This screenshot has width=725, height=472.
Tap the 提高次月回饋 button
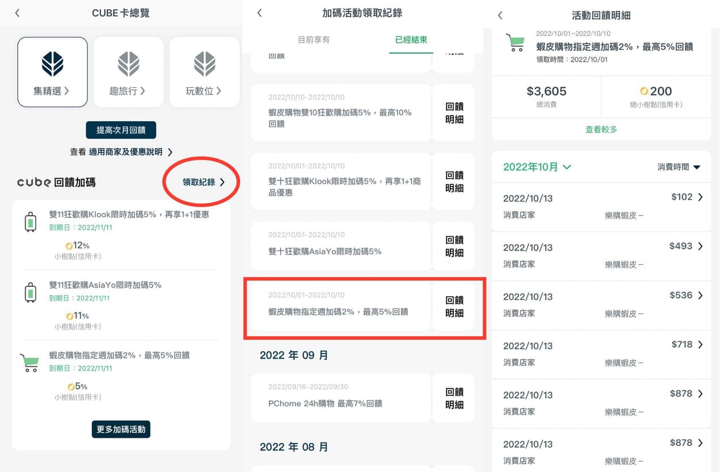tap(121, 130)
